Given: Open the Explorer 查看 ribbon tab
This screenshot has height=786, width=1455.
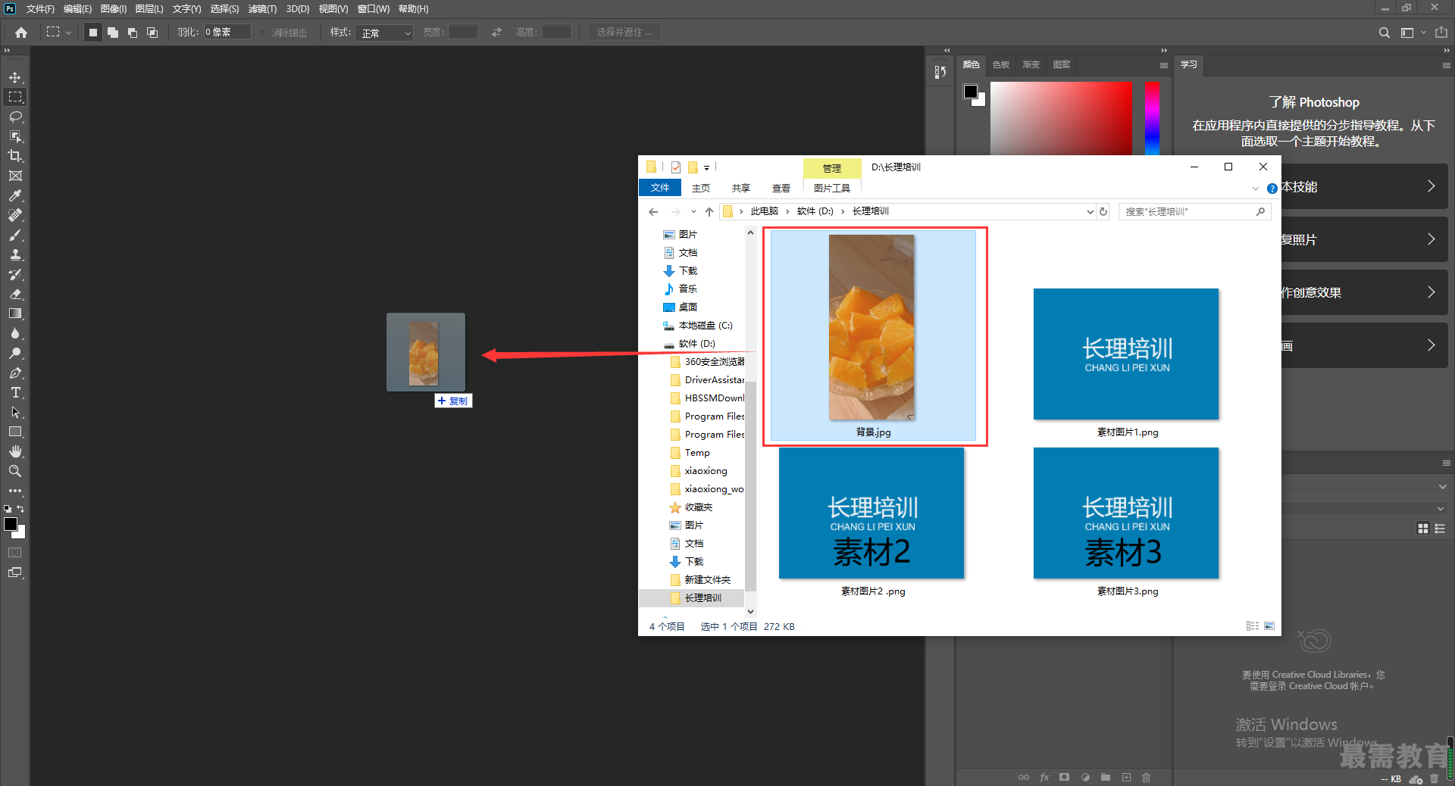Looking at the screenshot, I should click(x=781, y=188).
